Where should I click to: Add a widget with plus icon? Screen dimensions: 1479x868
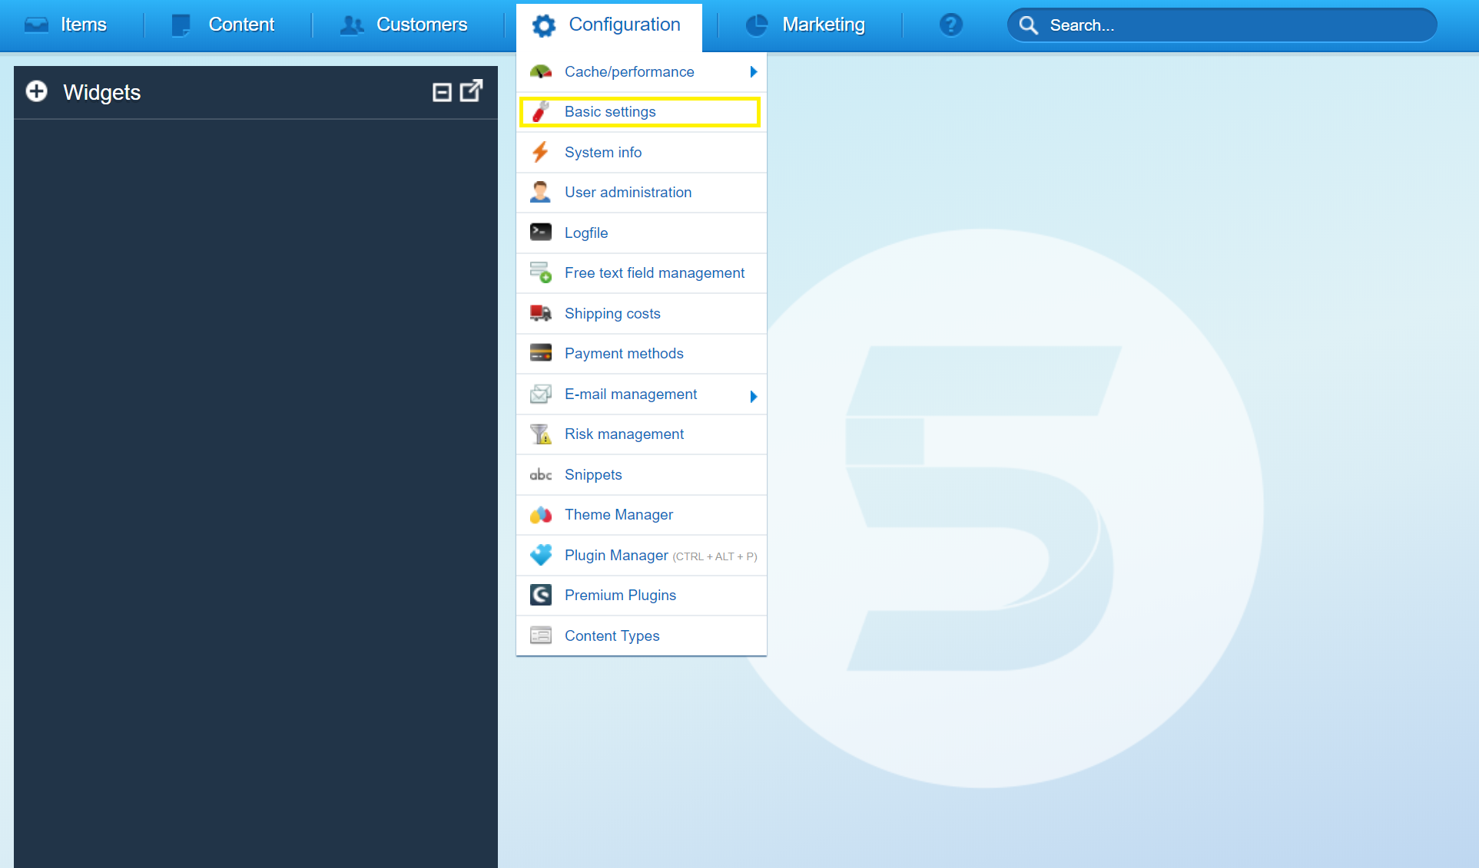coord(36,92)
